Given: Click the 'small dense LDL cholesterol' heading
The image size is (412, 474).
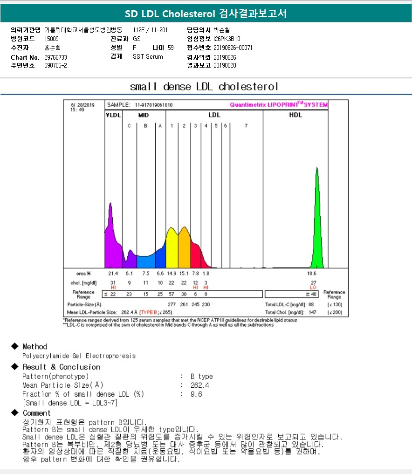Looking at the screenshot, I should (x=204, y=87).
